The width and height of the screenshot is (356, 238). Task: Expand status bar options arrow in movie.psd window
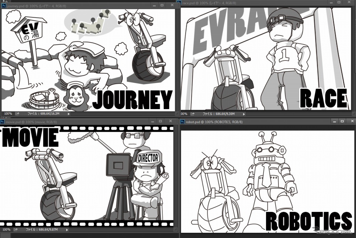pyautogui.click(x=67, y=230)
